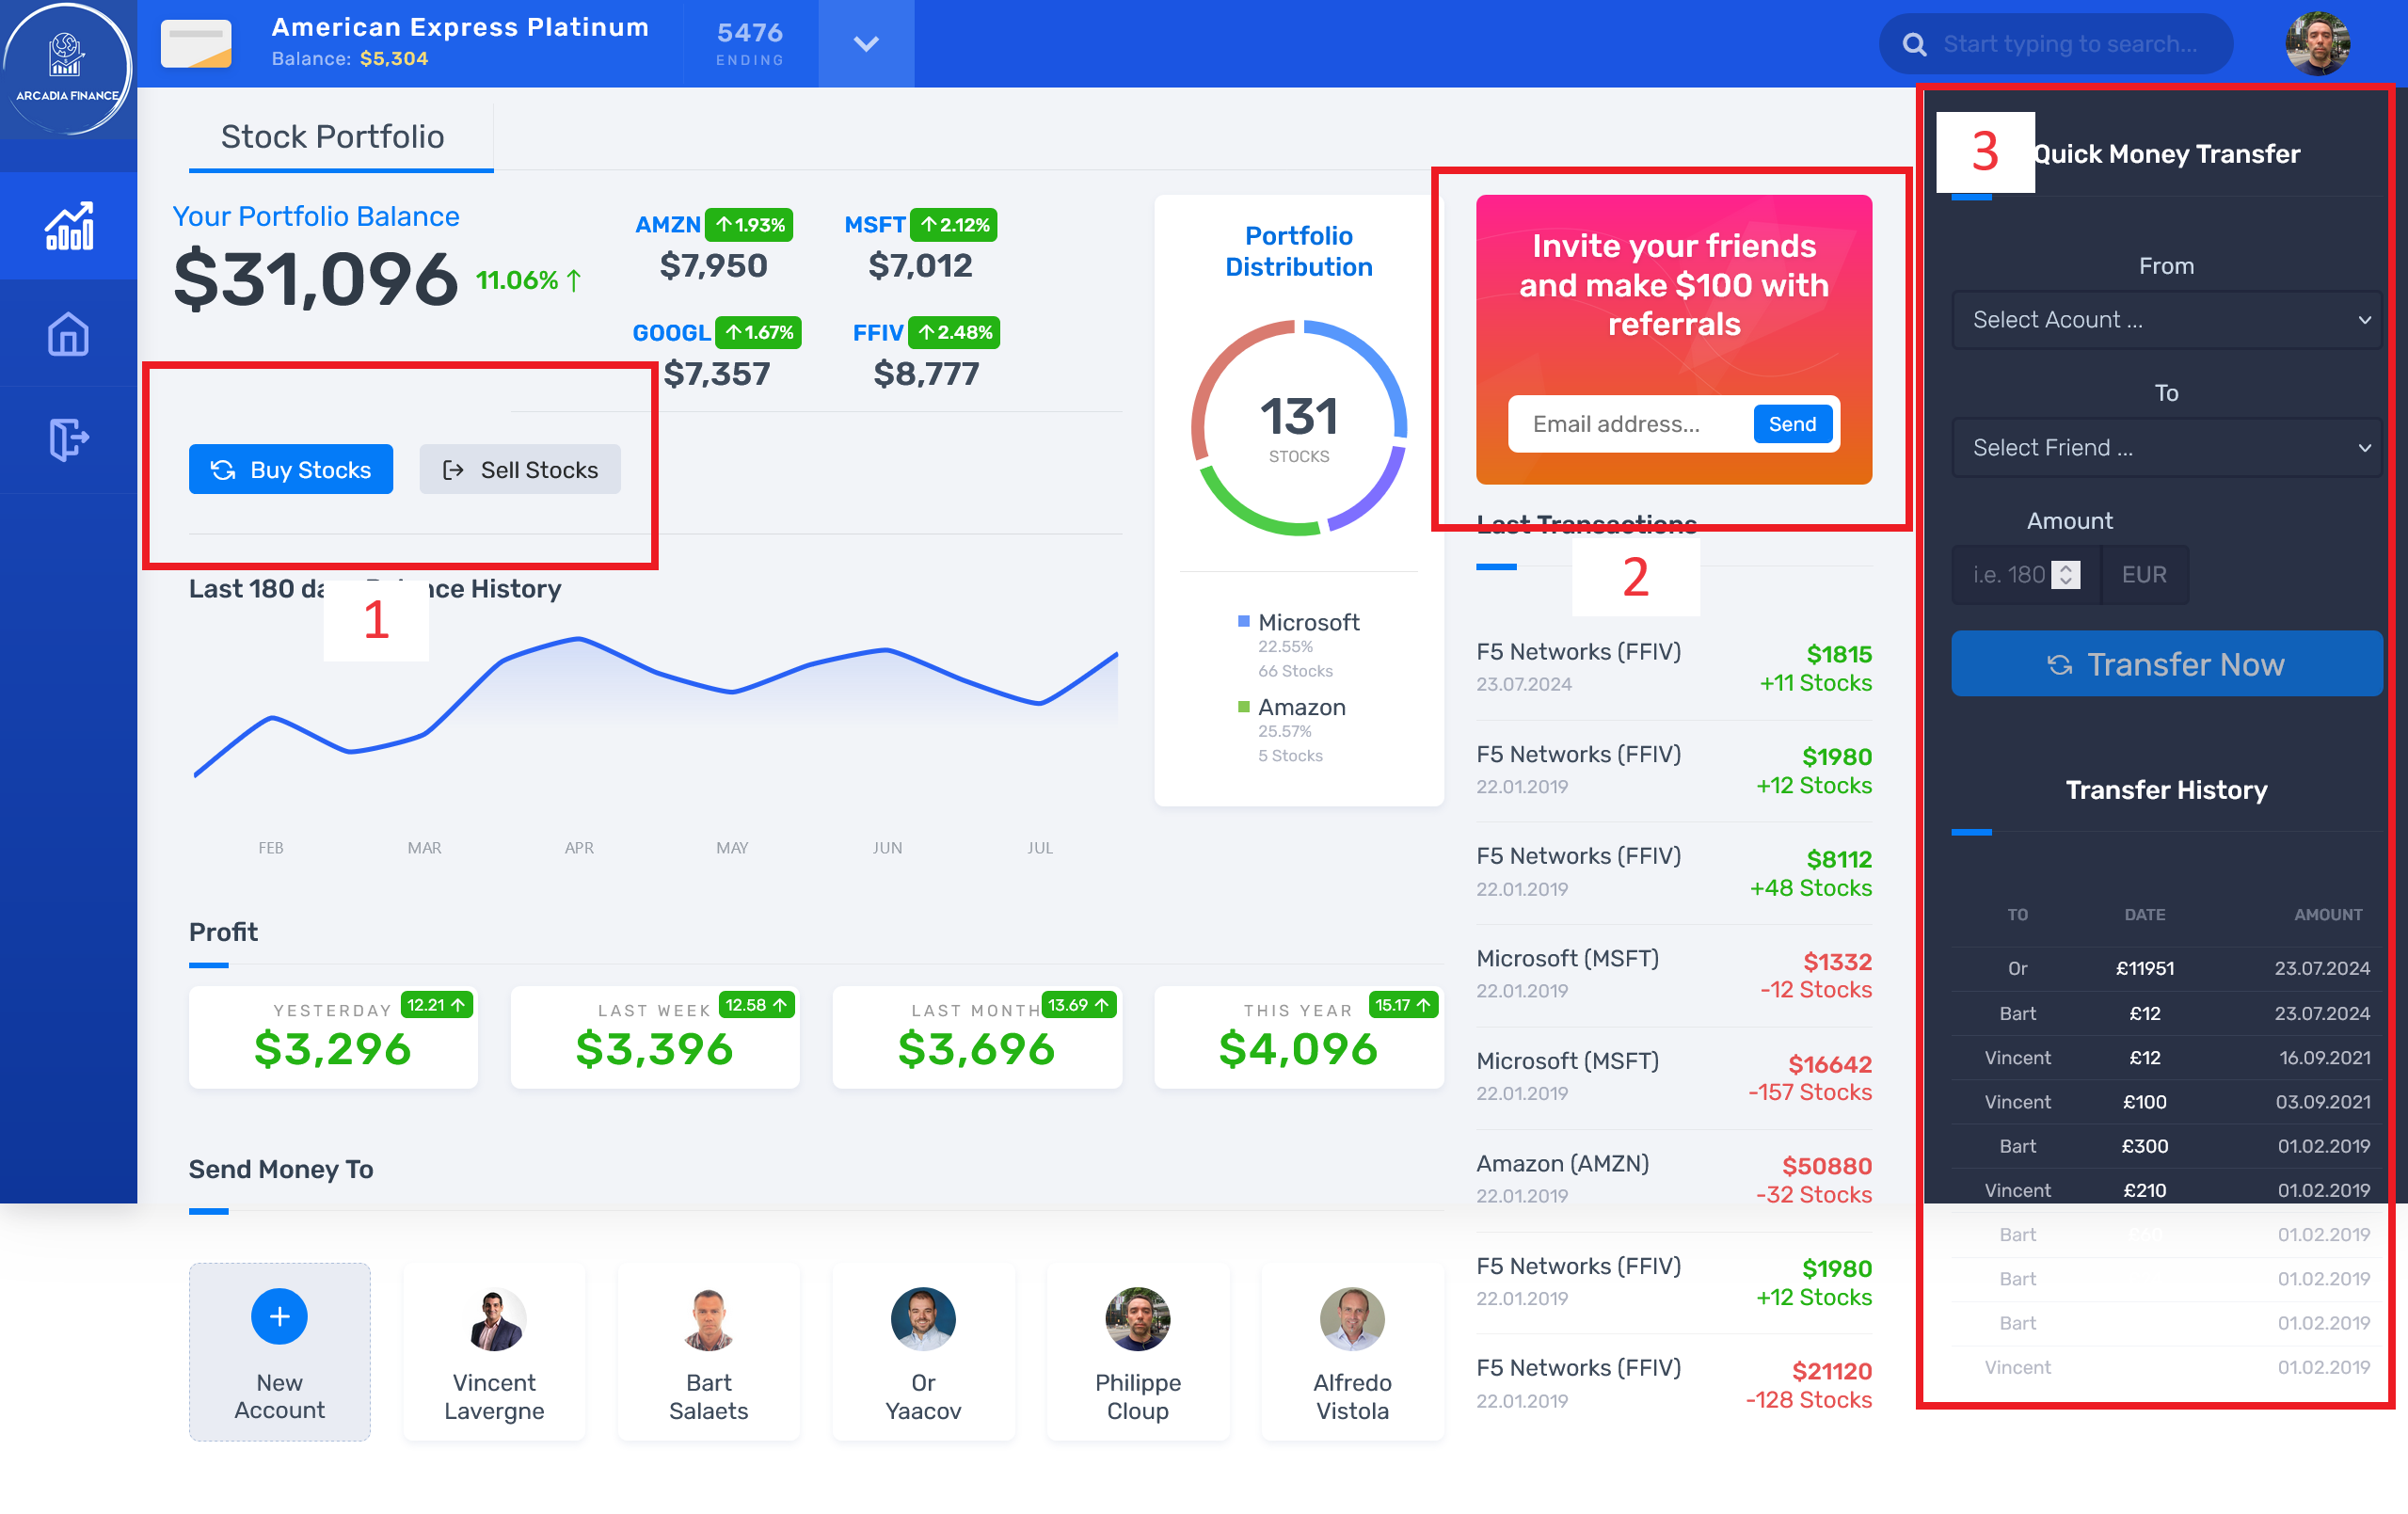The width and height of the screenshot is (2408, 1514).
Task: Click the FFIV ticker label
Action: click(878, 333)
